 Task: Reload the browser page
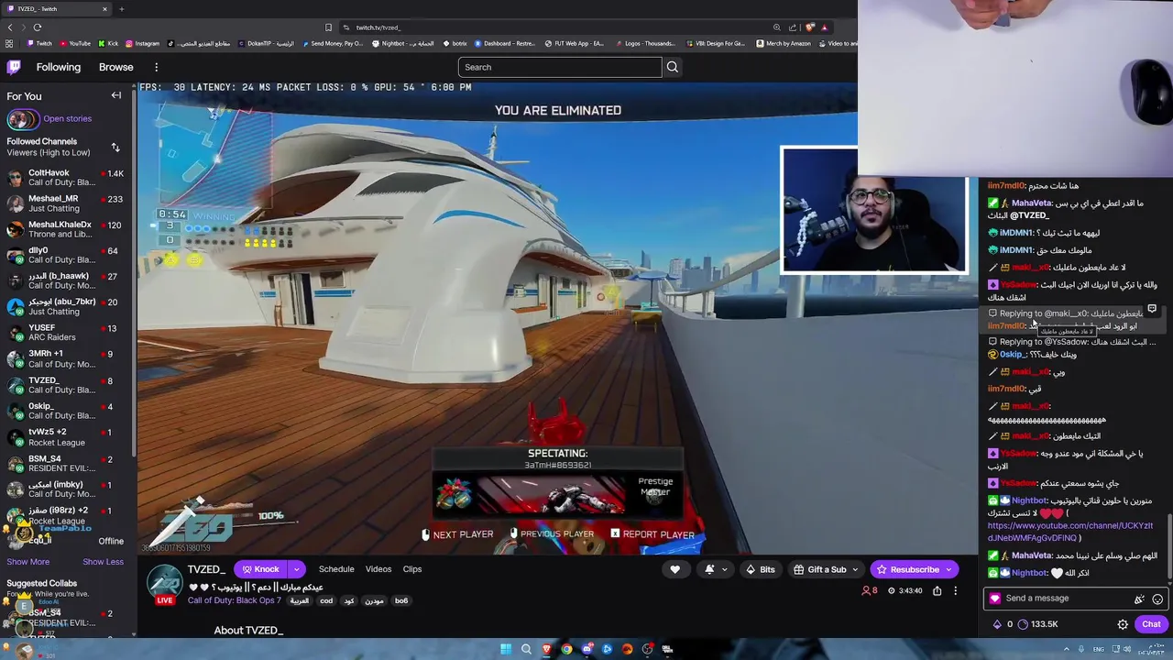coord(38,27)
